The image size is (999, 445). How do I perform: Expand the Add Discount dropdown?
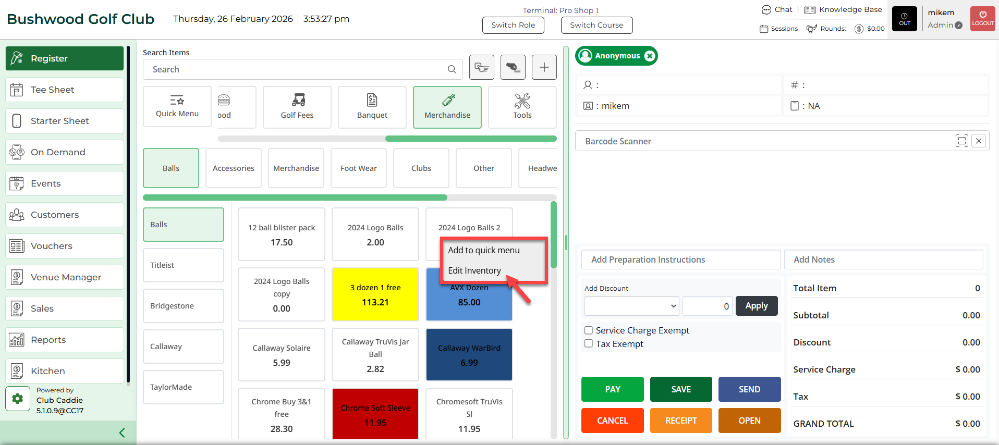tap(631, 306)
